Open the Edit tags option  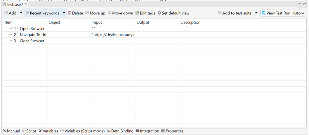pyautogui.click(x=145, y=13)
